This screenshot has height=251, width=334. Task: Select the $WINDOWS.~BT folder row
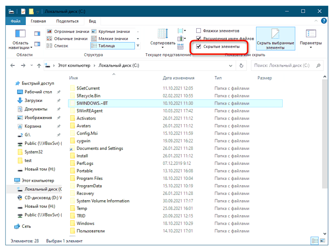175,103
